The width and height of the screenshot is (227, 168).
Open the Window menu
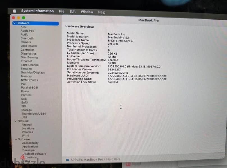click(x=87, y=12)
